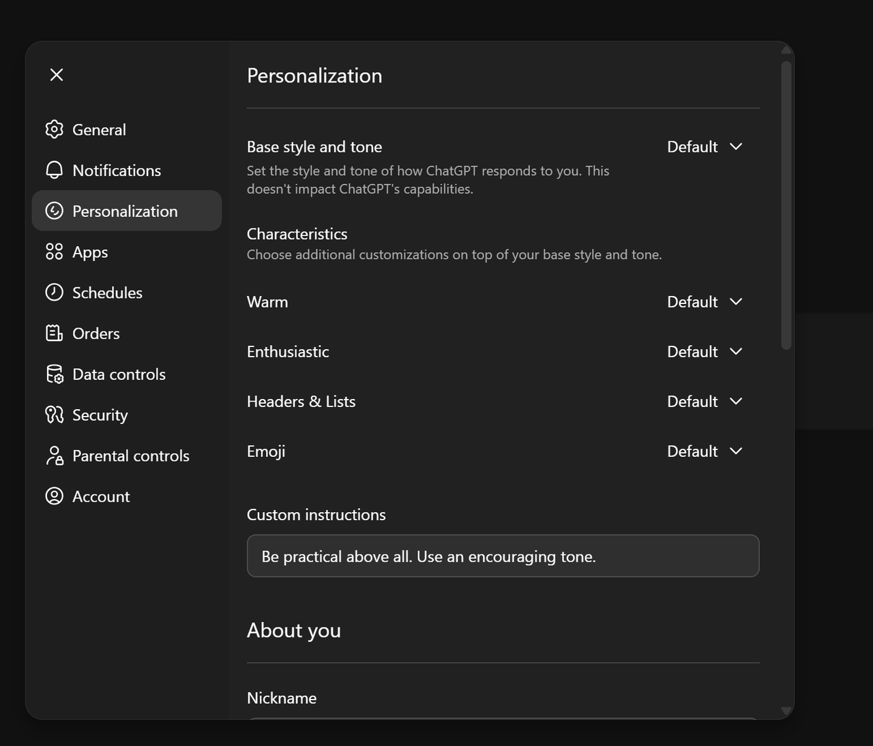Click the Schedules clock icon

tap(55, 293)
